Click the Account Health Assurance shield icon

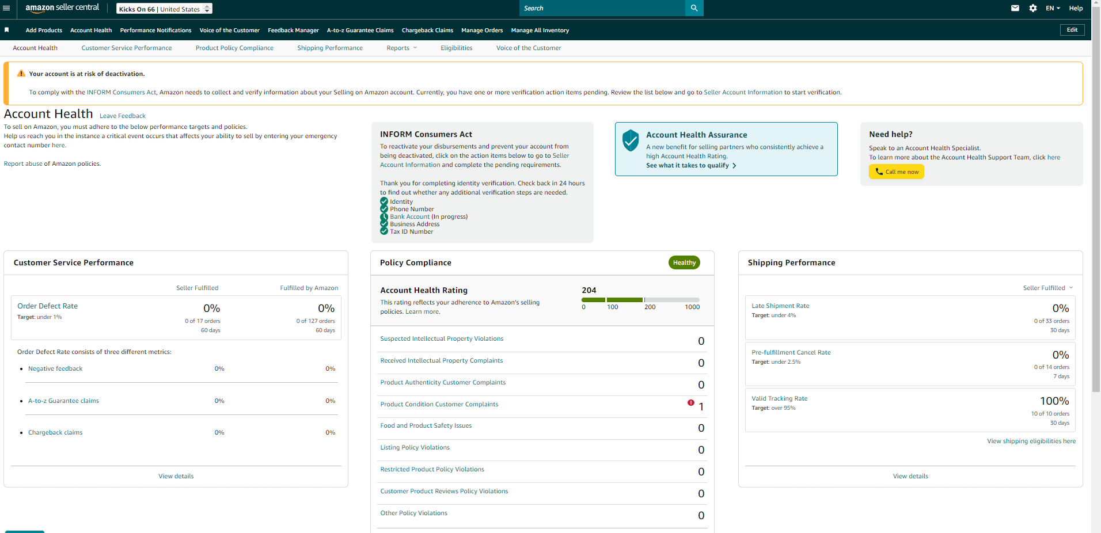631,140
